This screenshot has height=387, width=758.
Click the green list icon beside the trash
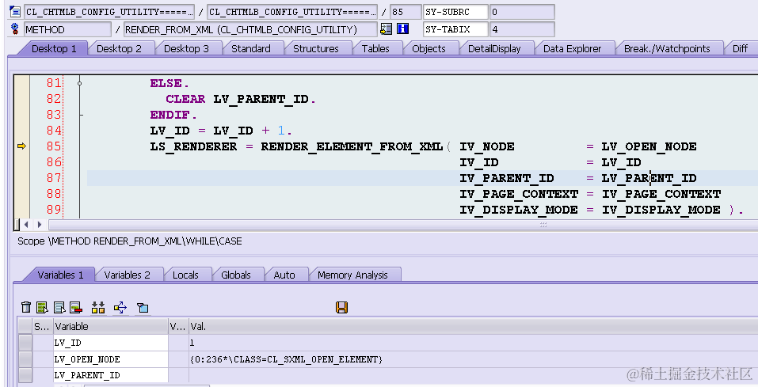(42, 307)
